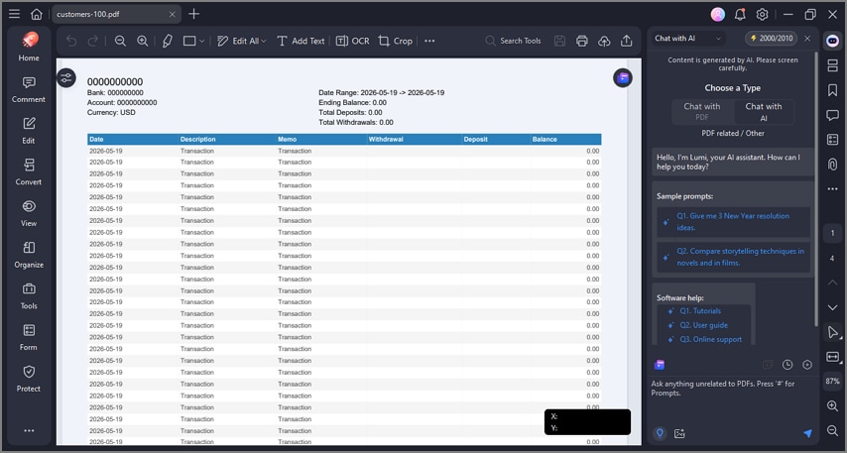
Task: Choose Q2 storytelling techniques prompt
Action: (733, 257)
